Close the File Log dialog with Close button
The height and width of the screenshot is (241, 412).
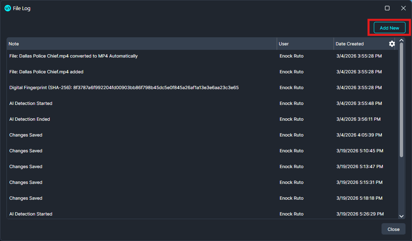click(393, 229)
